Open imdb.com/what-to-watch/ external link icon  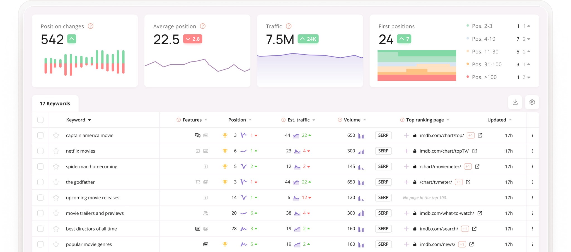(480, 213)
